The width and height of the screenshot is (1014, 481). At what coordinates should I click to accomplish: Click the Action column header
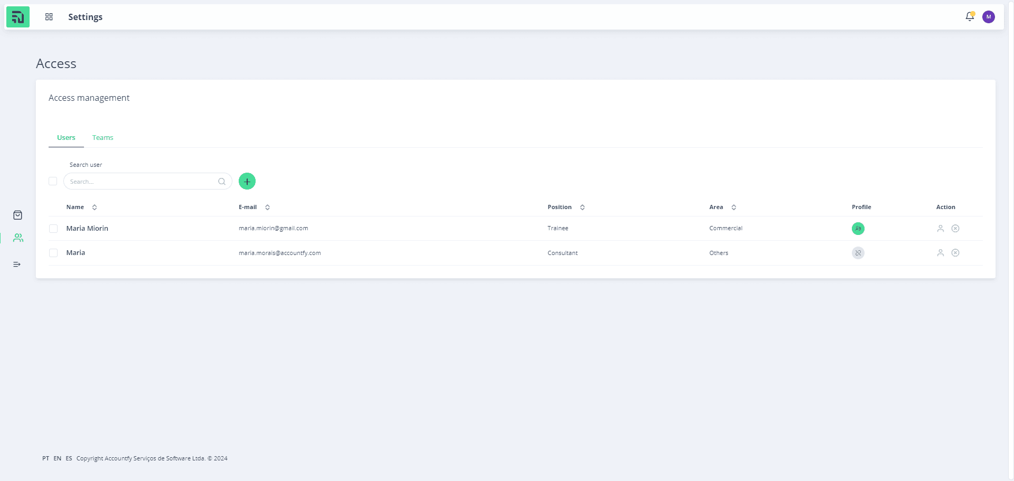pyautogui.click(x=946, y=208)
